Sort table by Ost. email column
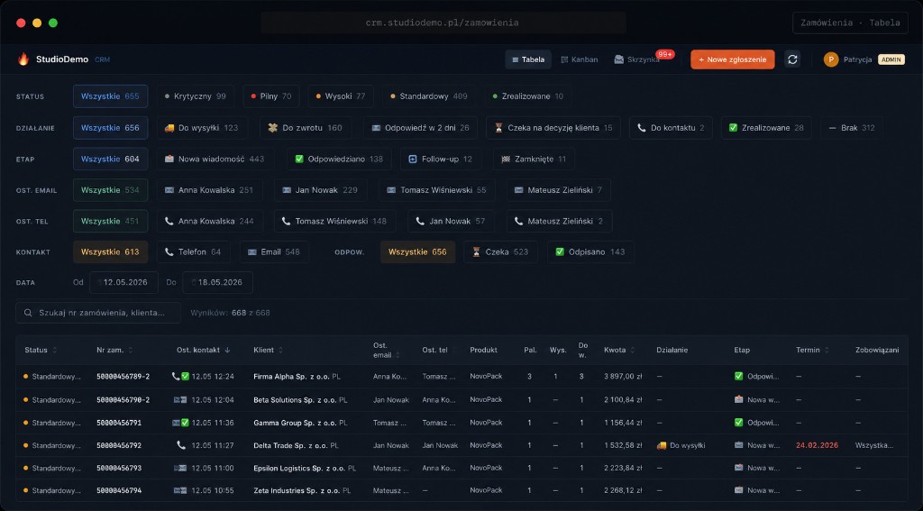Screen dimensions: 923x511 386,350
